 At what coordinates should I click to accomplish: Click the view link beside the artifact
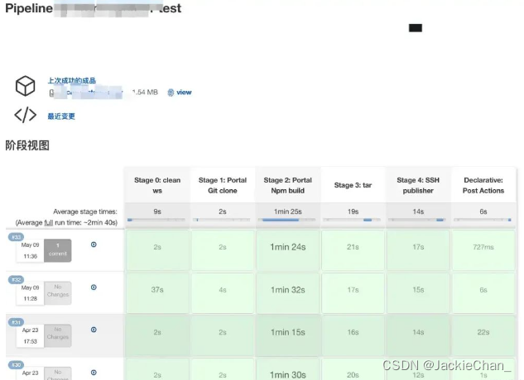coord(184,93)
